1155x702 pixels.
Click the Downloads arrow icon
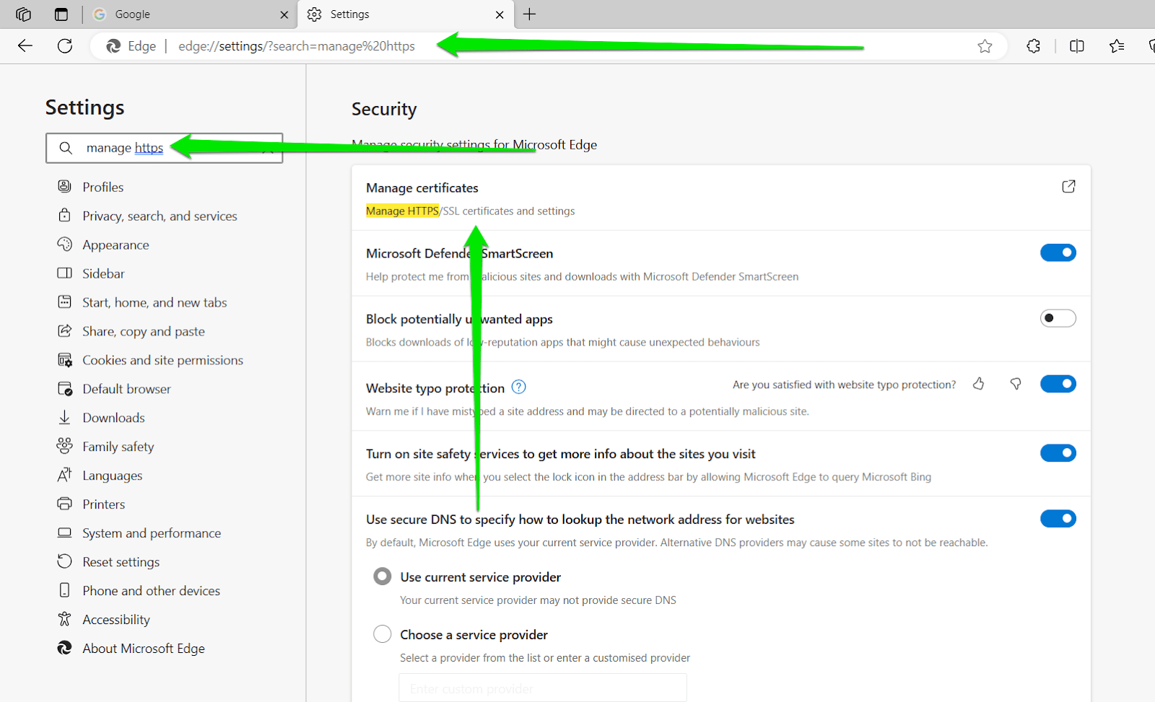(x=65, y=417)
